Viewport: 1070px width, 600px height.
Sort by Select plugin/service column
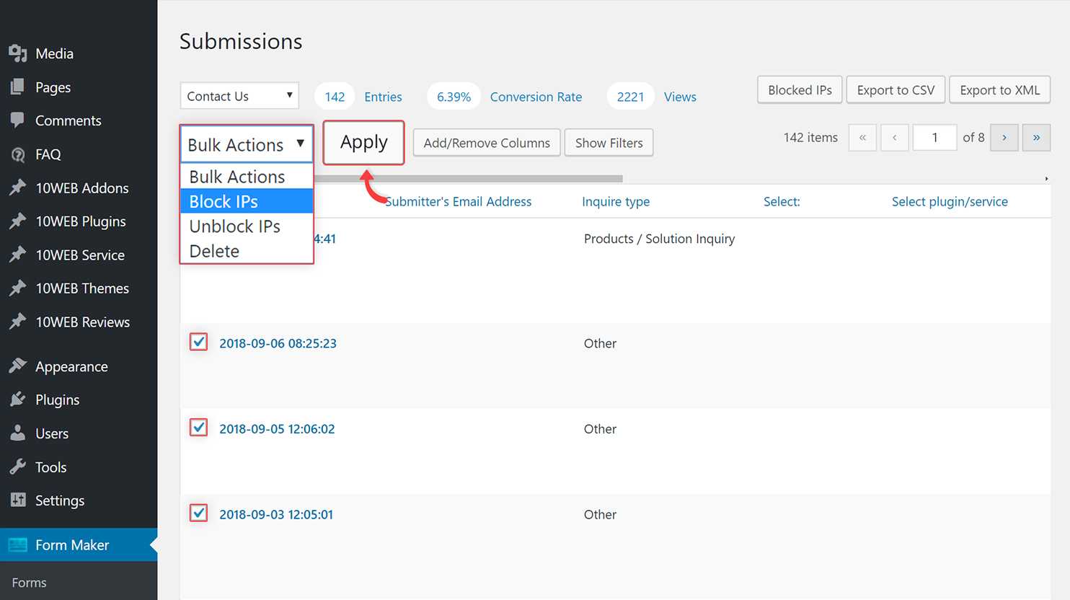pyautogui.click(x=950, y=202)
